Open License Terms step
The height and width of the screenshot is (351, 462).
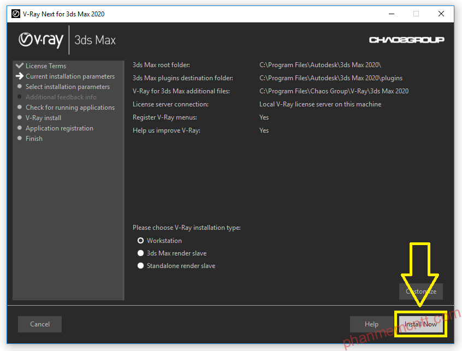(46, 66)
